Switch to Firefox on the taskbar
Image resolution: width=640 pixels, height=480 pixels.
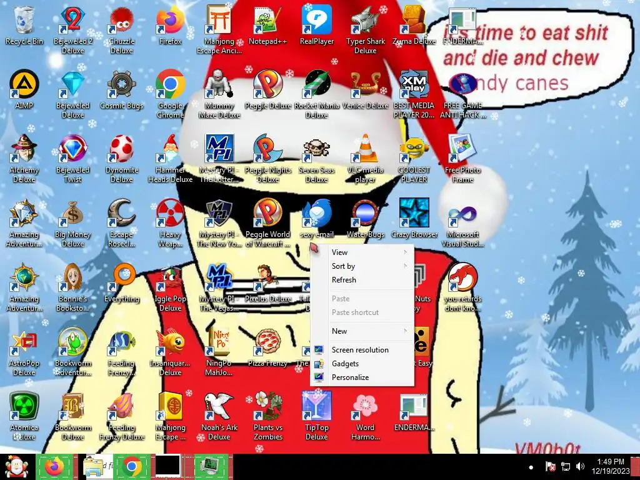tap(54, 467)
